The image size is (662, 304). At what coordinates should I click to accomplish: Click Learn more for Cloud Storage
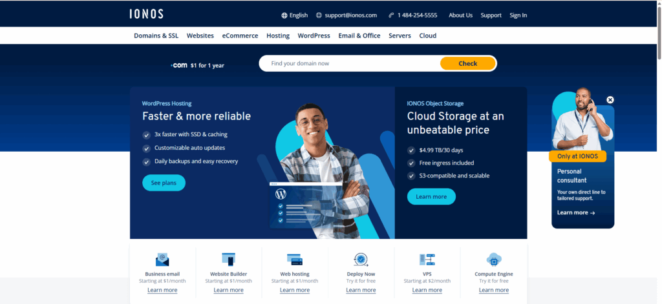(431, 196)
